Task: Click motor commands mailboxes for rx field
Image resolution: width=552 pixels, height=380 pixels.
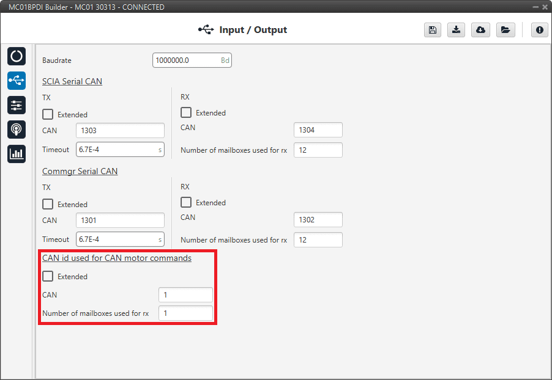Action: [x=185, y=313]
